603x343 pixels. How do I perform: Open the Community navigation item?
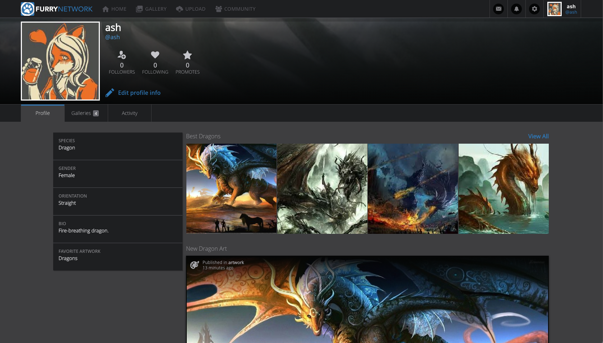click(x=235, y=9)
